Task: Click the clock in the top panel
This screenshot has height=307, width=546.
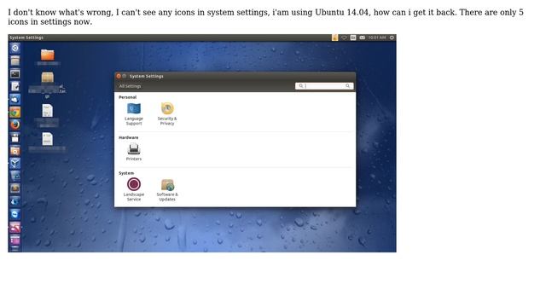Action: pyautogui.click(x=377, y=38)
